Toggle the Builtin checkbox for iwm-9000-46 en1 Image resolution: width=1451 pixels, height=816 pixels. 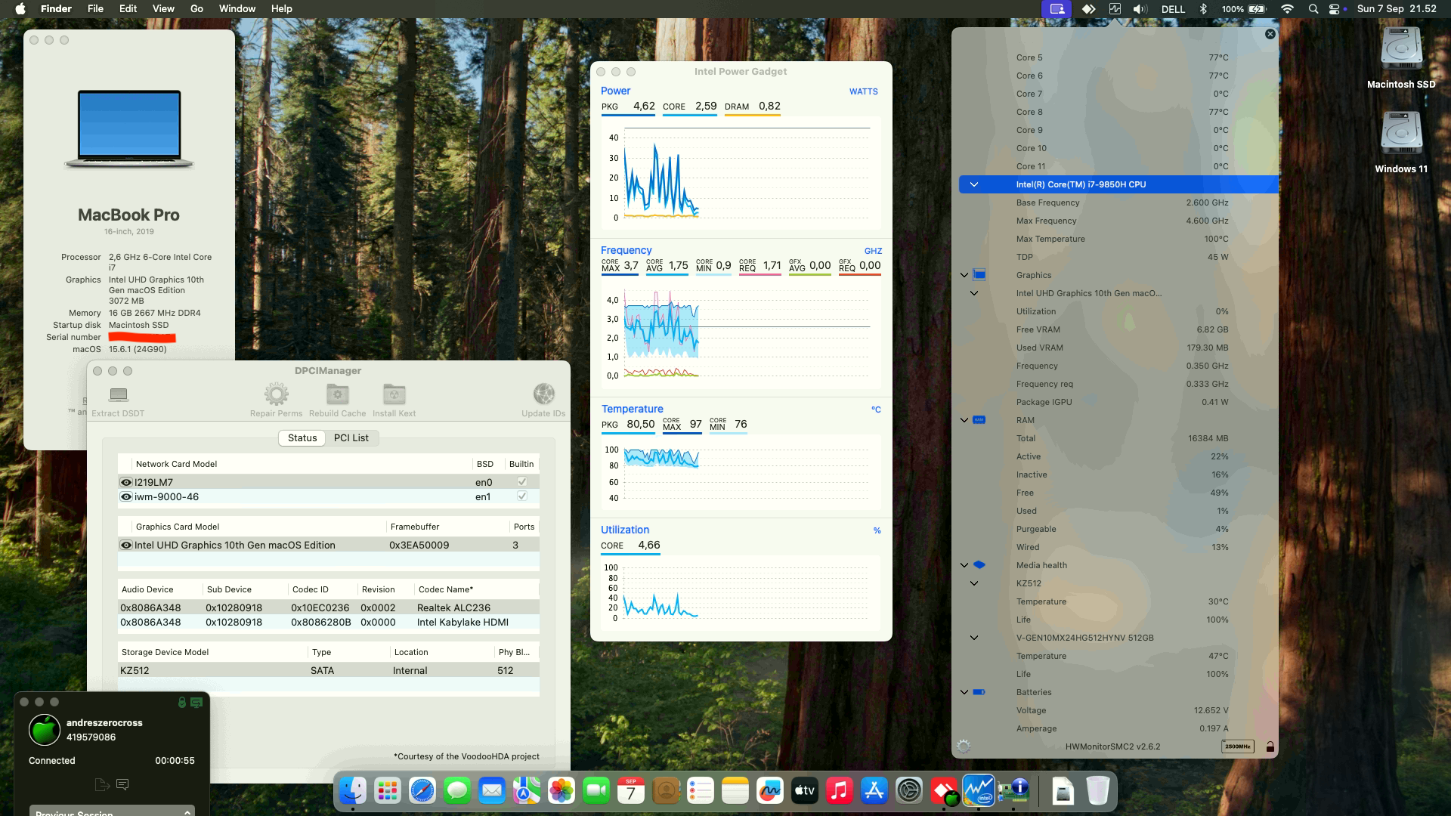point(521,496)
